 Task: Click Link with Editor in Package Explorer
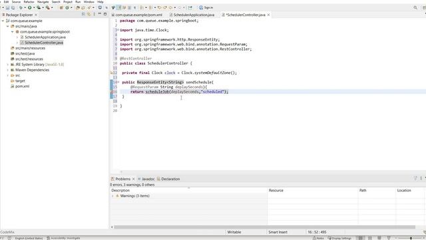point(89,14)
